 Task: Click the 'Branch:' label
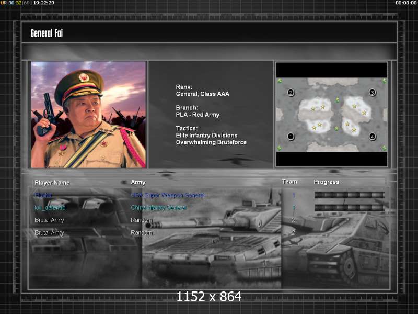(x=187, y=108)
